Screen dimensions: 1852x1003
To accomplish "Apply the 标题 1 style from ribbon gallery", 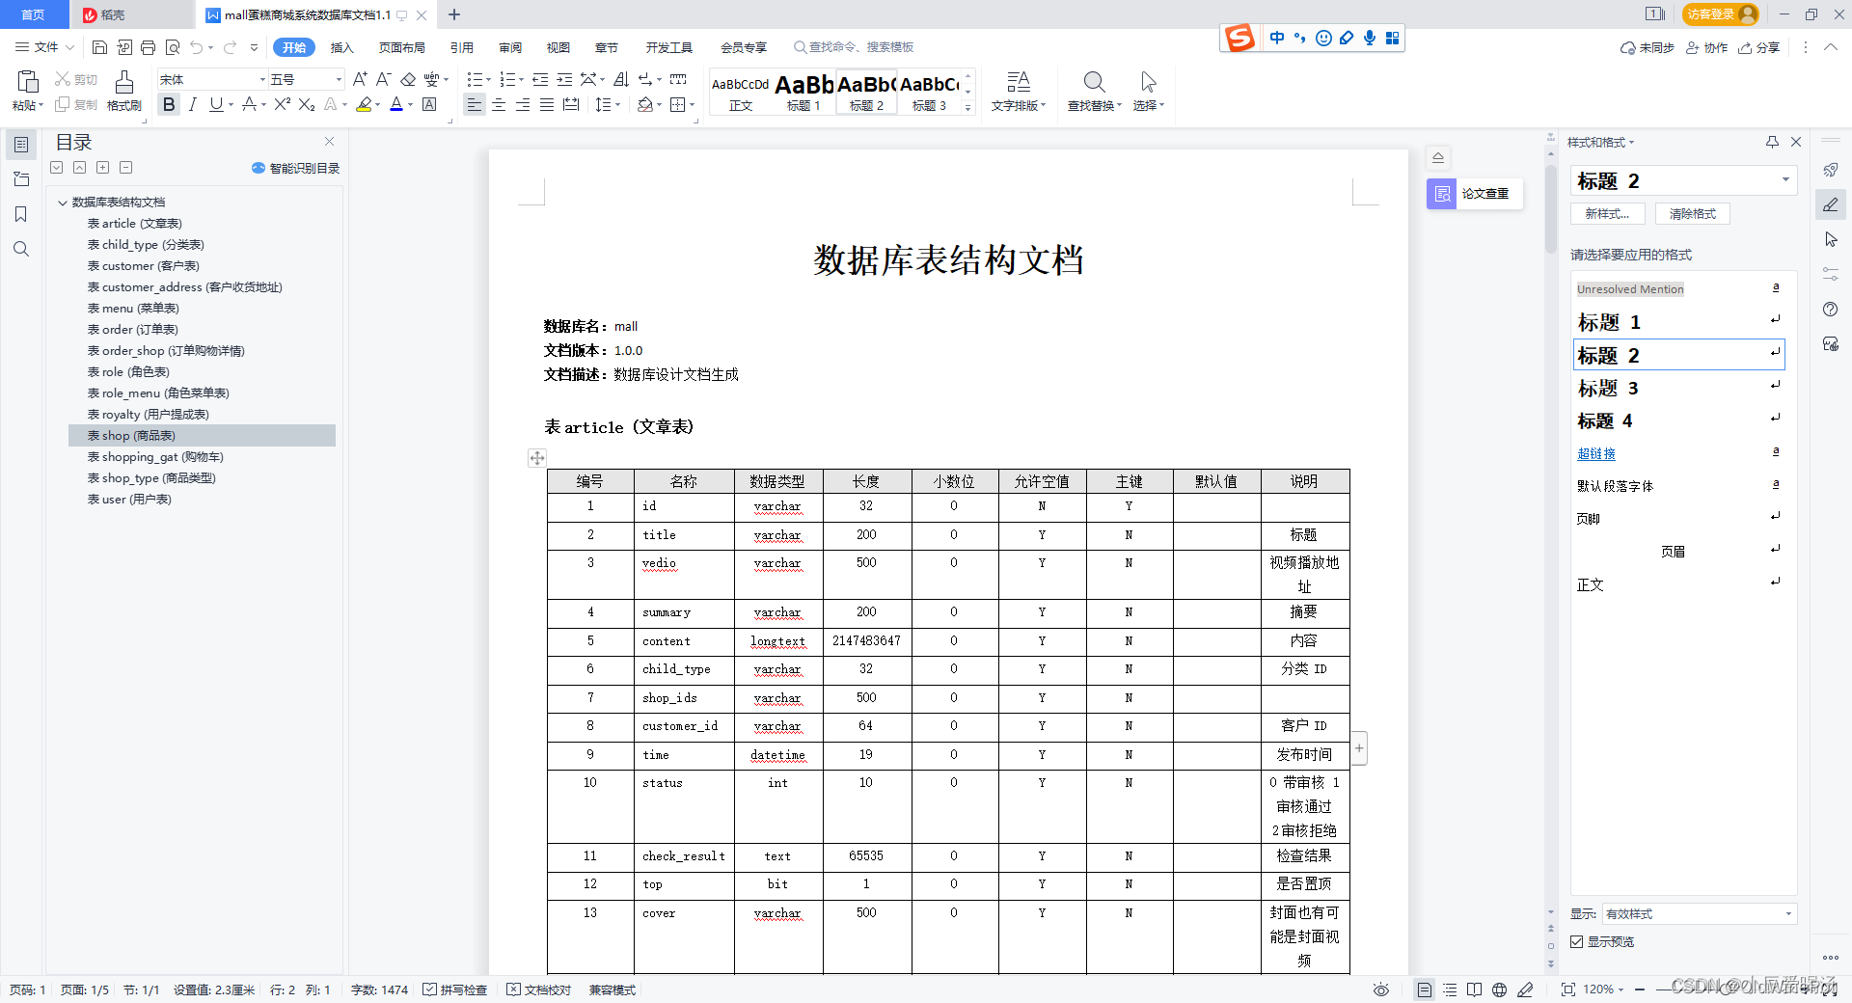I will pyautogui.click(x=803, y=92).
